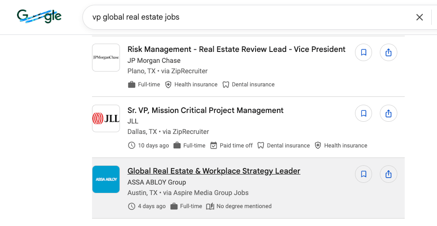Clear the search box with X icon
Viewport: 437px width, 226px height.
(420, 17)
